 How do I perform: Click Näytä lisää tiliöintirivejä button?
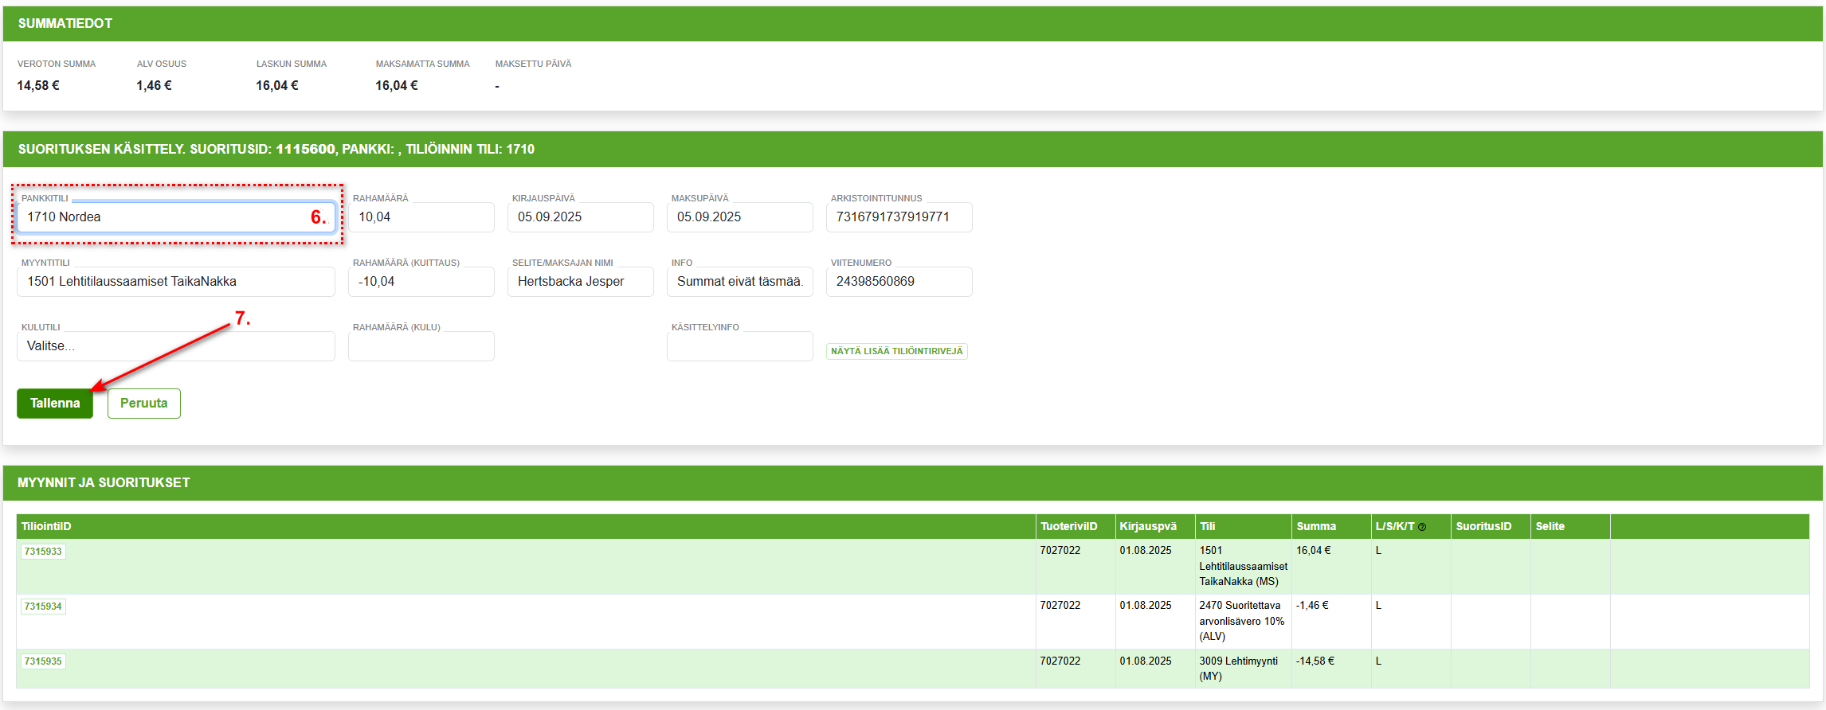(896, 351)
